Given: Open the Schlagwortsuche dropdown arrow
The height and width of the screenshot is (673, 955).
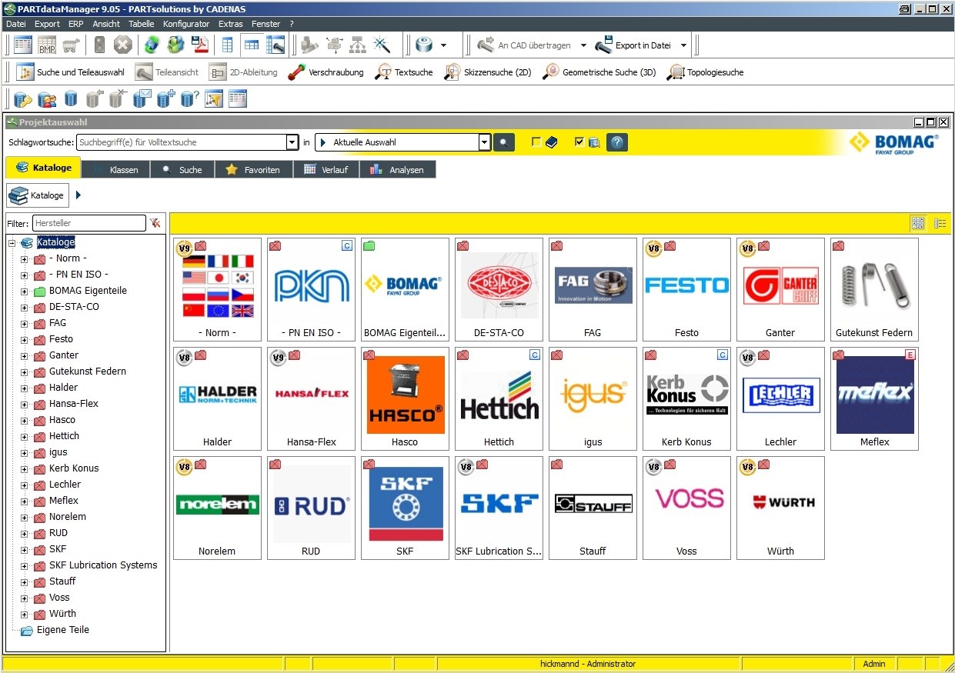Looking at the screenshot, I should [292, 142].
